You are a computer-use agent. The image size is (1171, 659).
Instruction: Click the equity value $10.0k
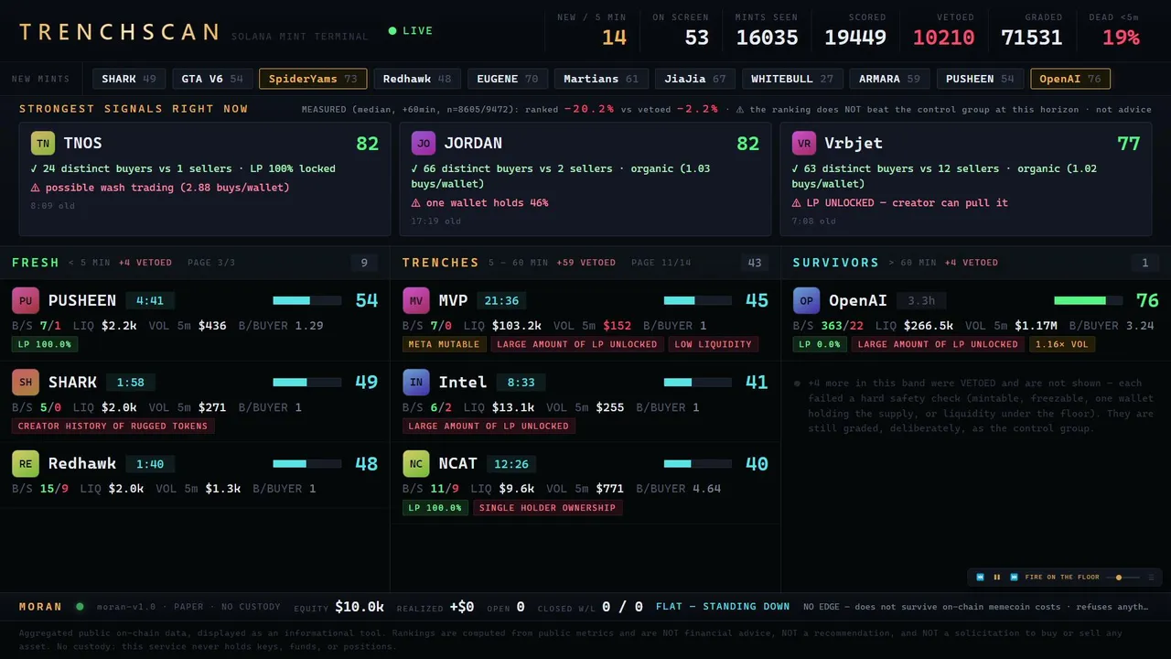pos(360,607)
